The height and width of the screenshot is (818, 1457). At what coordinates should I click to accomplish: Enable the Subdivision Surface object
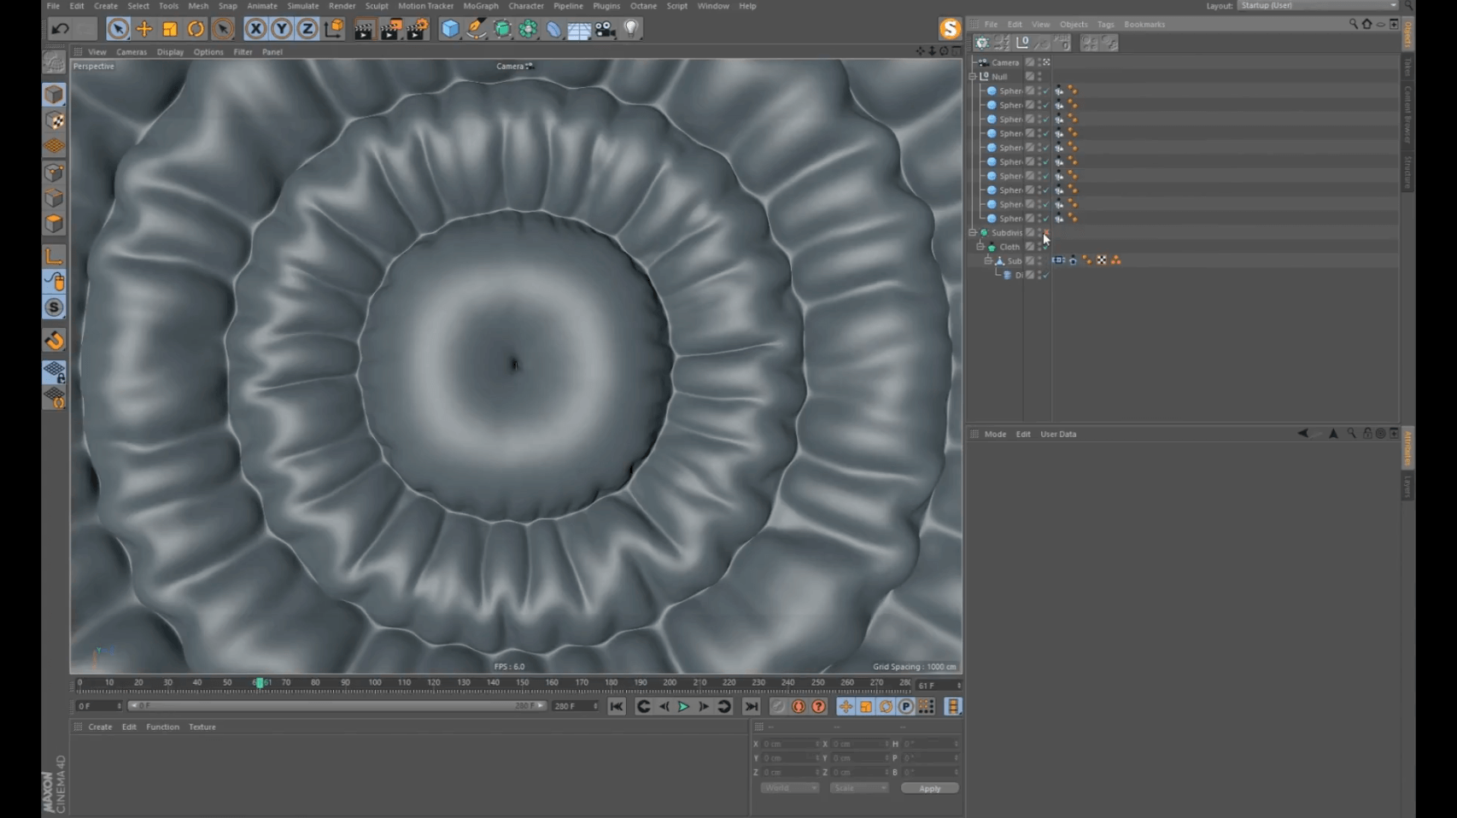click(x=1046, y=232)
